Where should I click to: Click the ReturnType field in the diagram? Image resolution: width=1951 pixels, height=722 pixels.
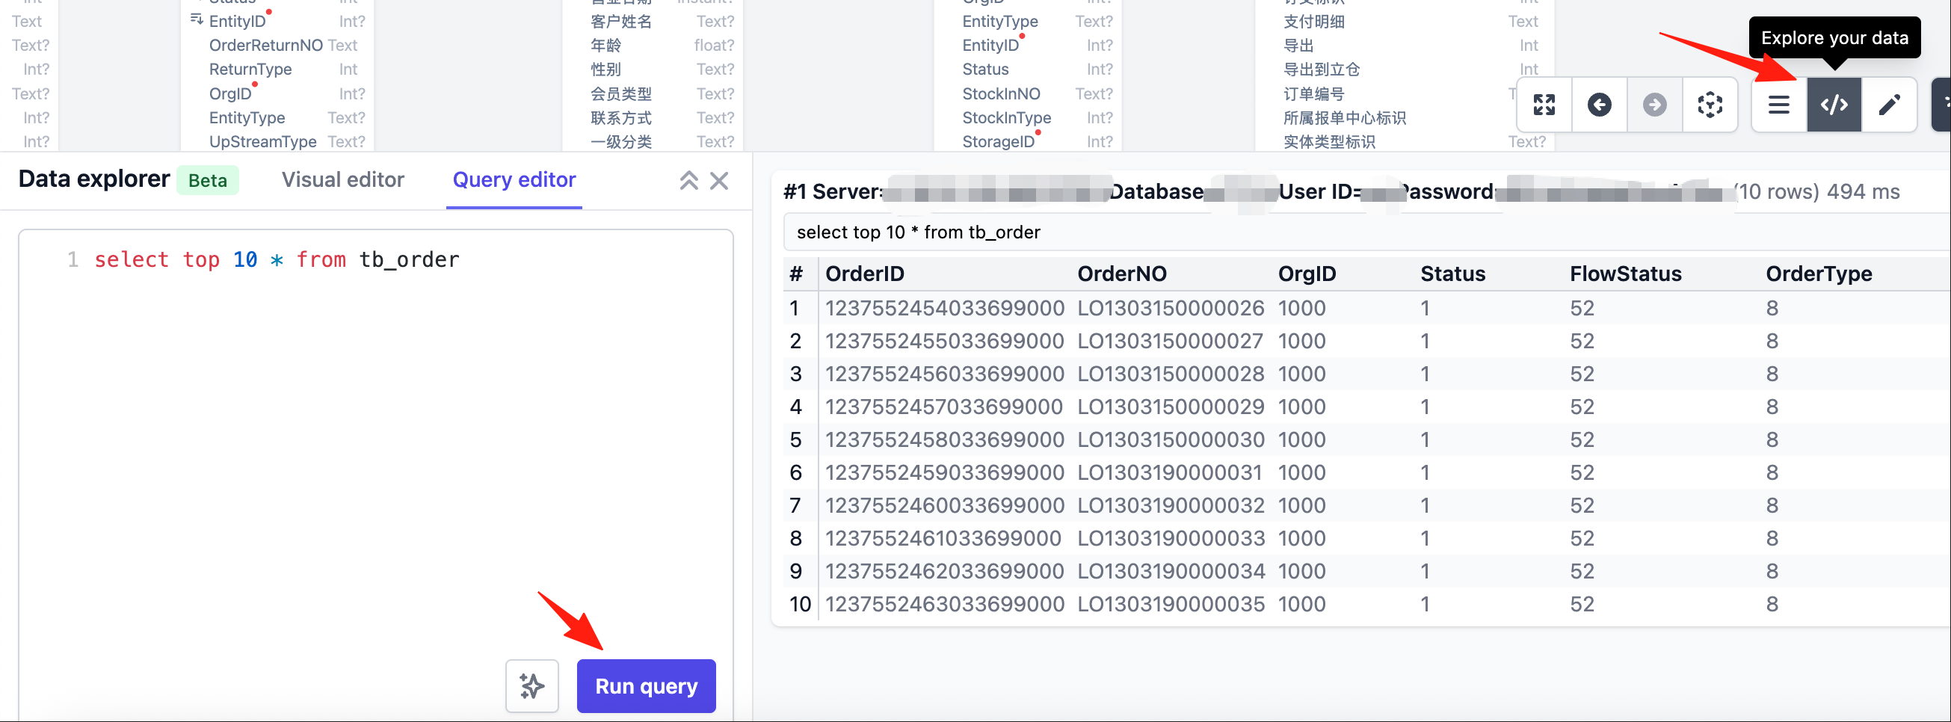point(250,70)
